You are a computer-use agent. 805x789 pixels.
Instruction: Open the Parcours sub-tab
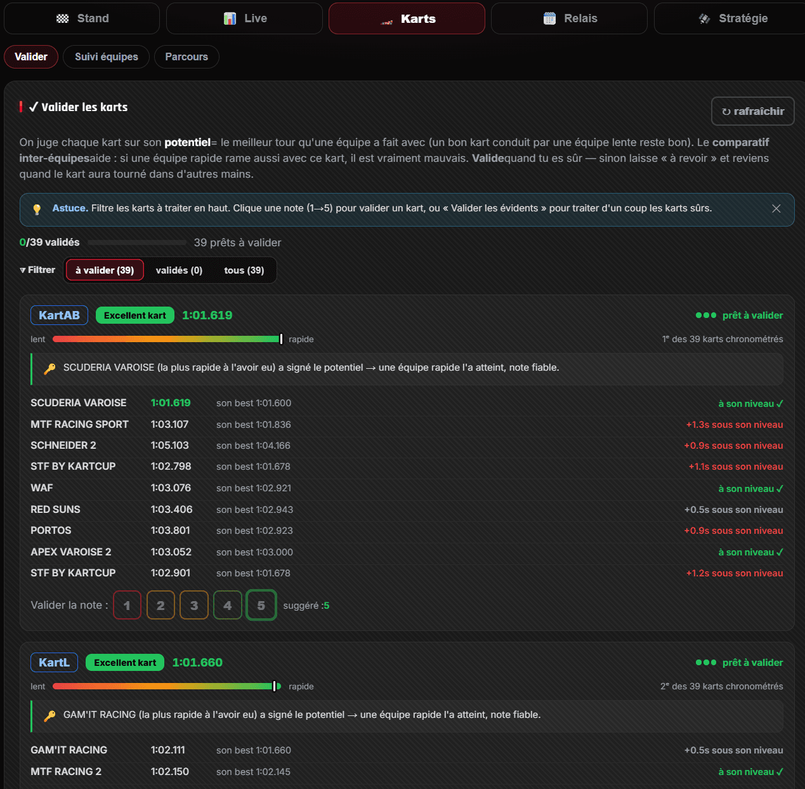pyautogui.click(x=187, y=56)
